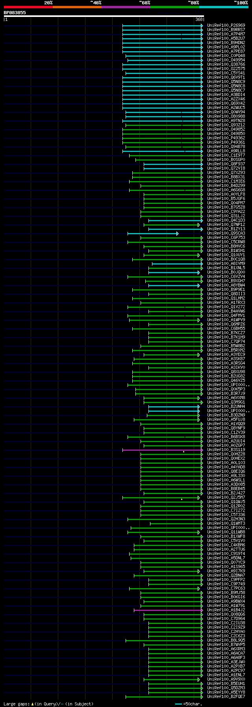252x707 pixels.
Task: Open hit UniRef100_A8YBW4
Action: point(226,285)
